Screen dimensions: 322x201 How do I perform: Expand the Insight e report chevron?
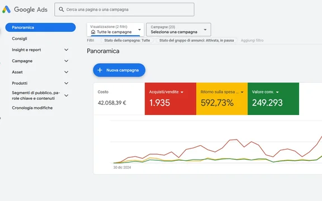click(66, 50)
